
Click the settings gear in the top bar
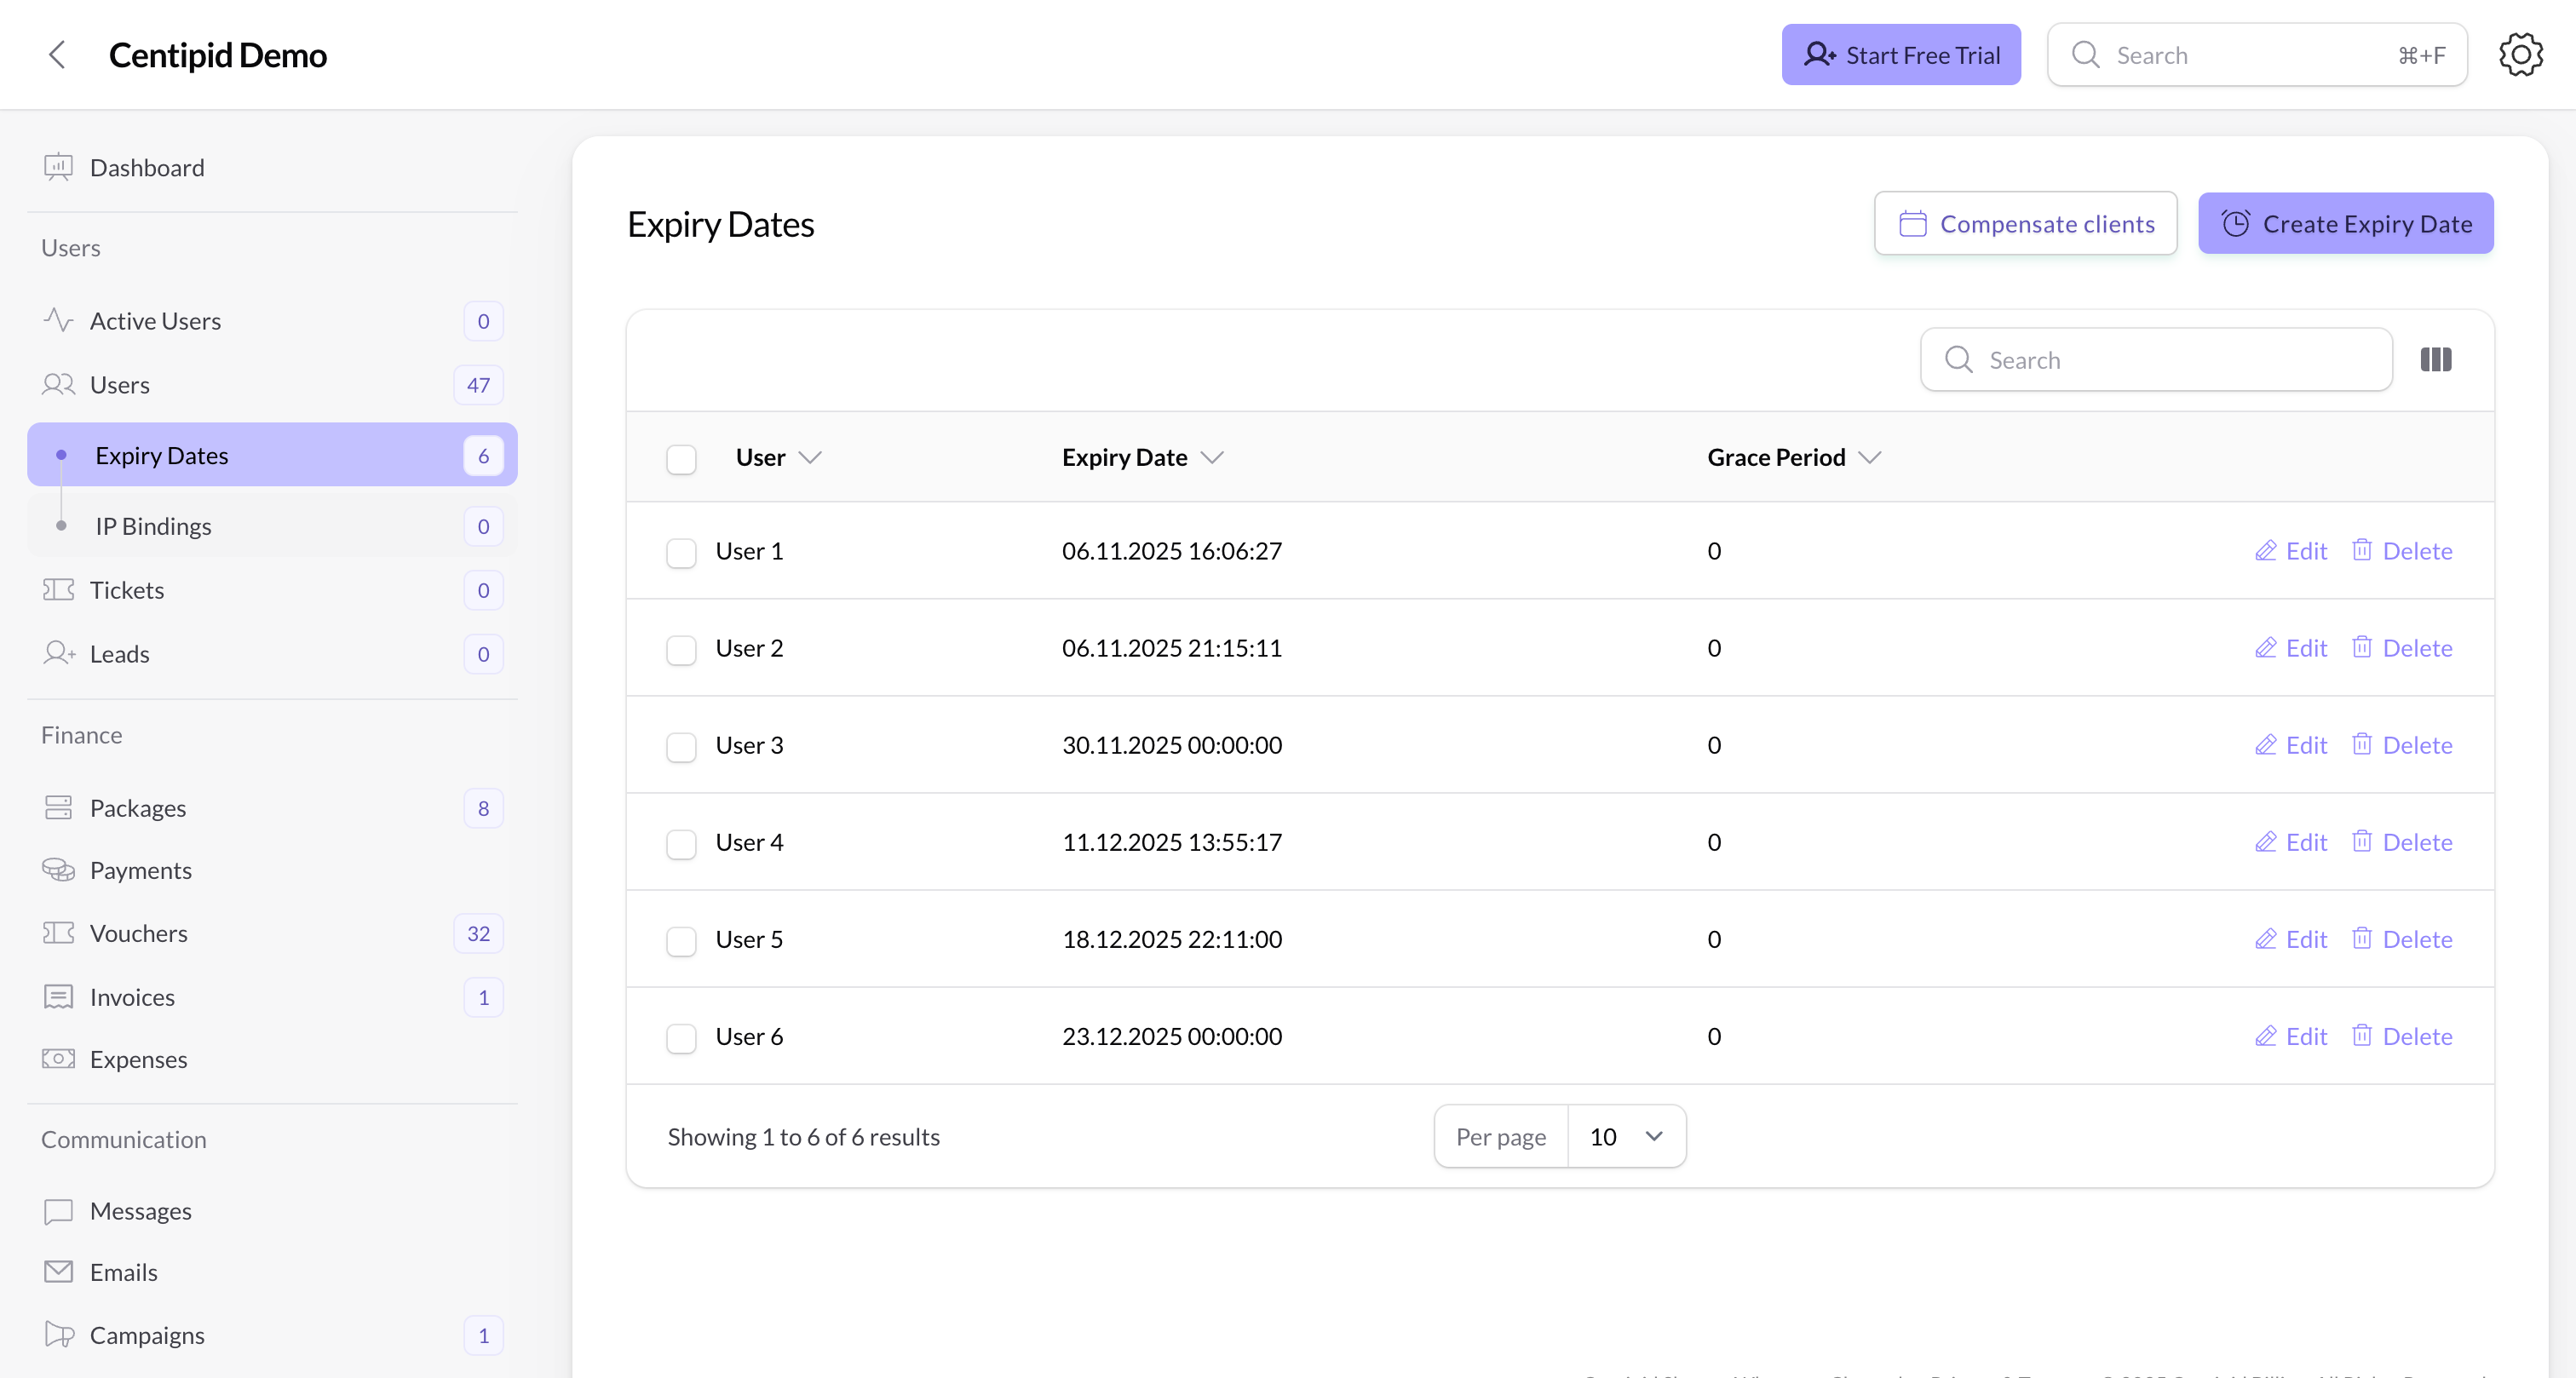(x=2520, y=54)
